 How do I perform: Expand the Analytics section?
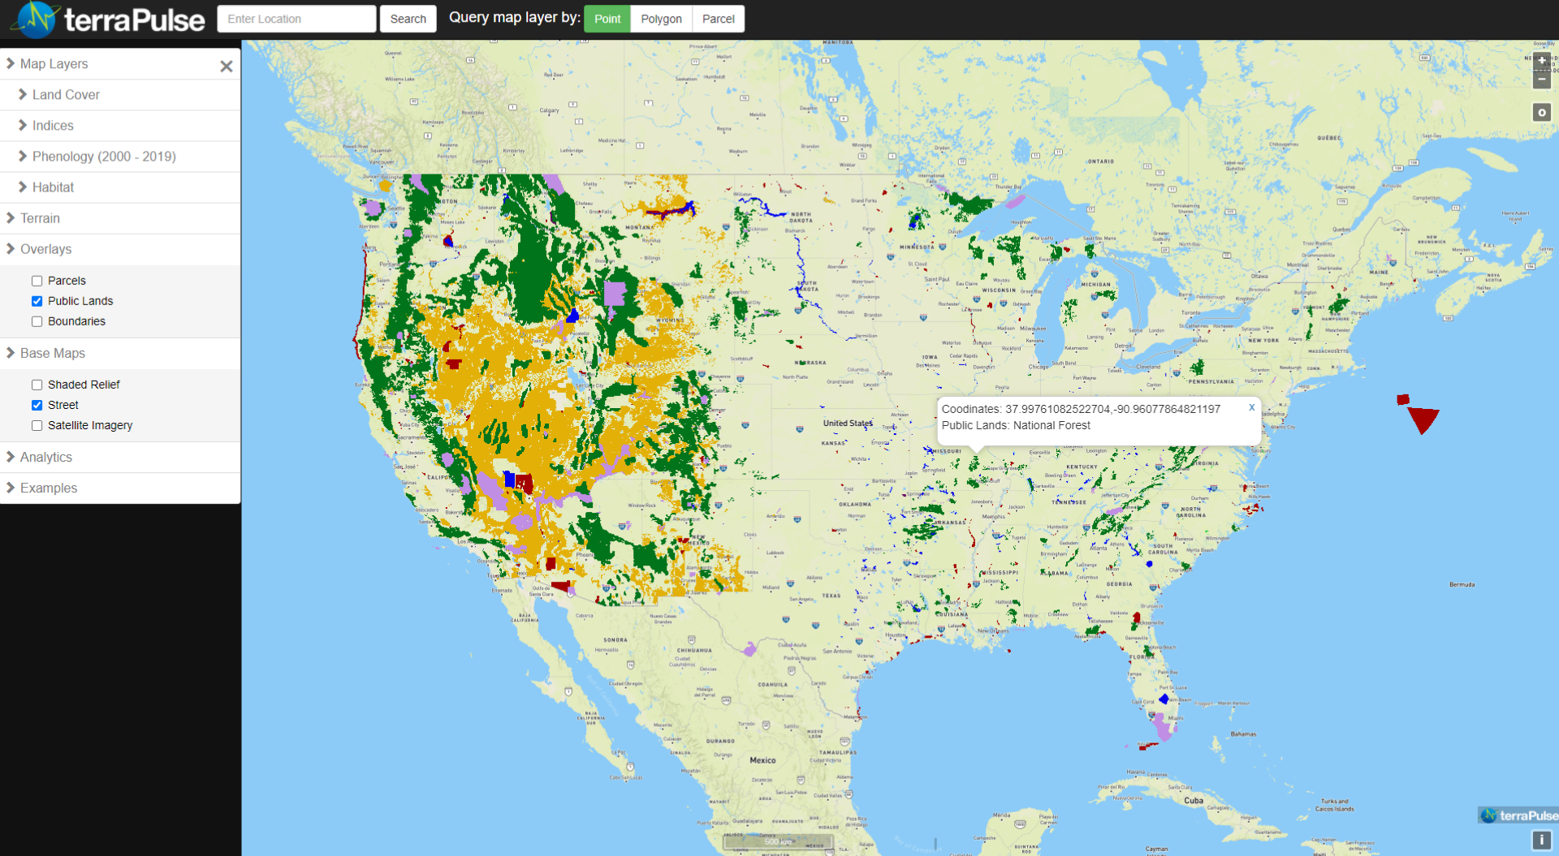point(120,457)
